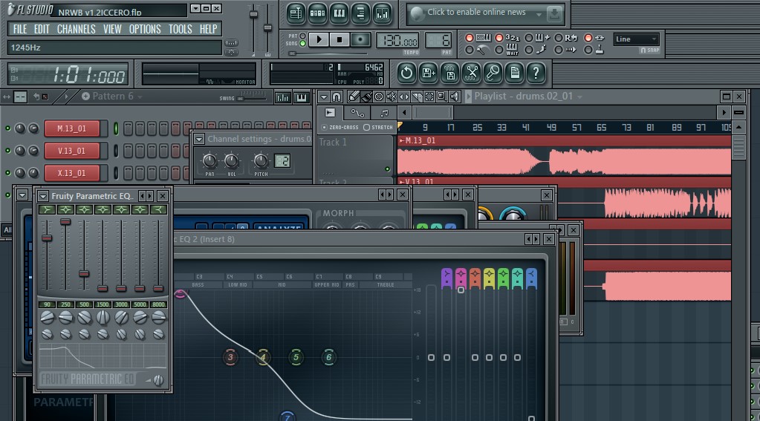Click the Save new version icon

[428, 73]
